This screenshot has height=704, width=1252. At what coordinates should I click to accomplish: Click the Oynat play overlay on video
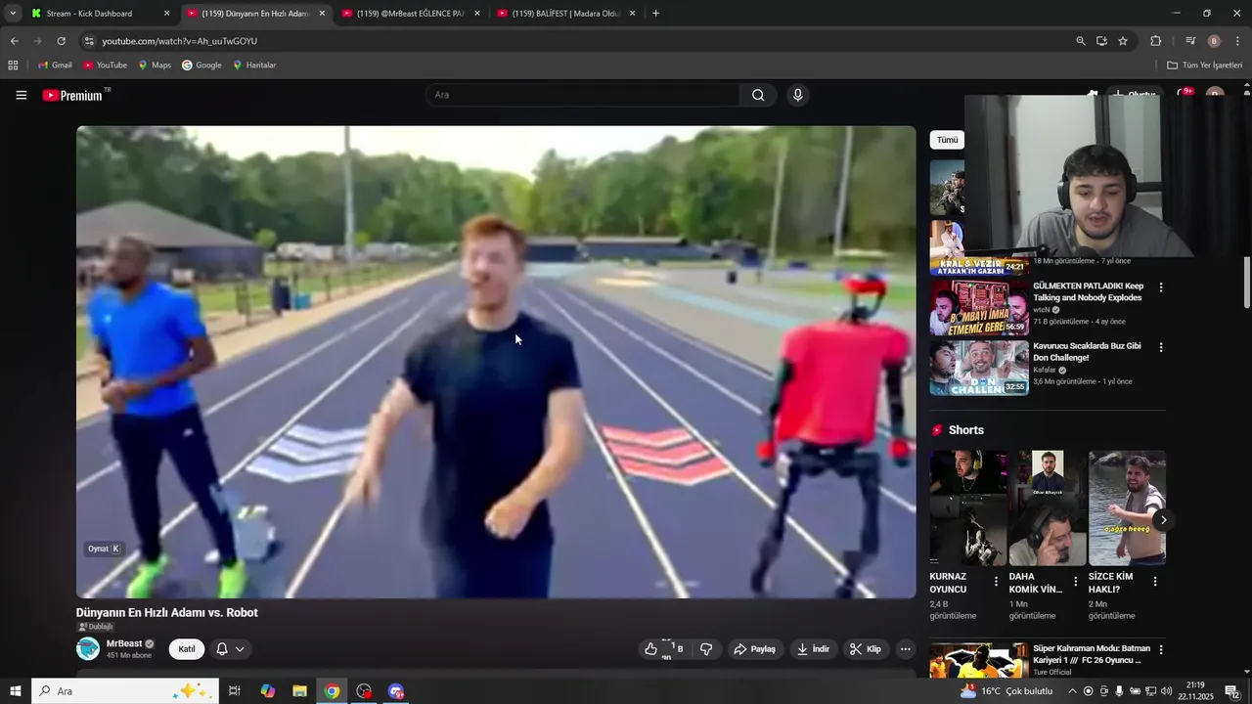click(x=103, y=549)
